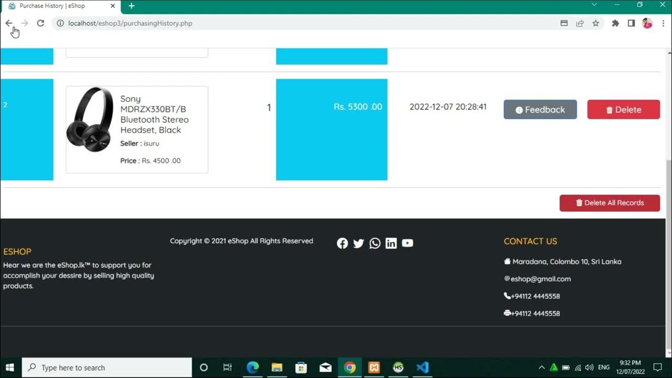
Task: Open File Explorer from taskbar
Action: pyautogui.click(x=277, y=367)
